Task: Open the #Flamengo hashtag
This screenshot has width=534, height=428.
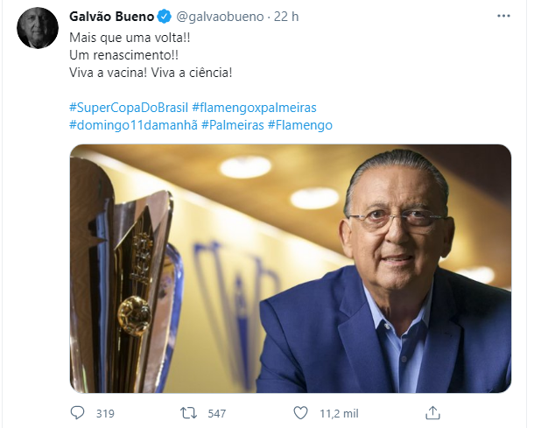Action: click(300, 125)
